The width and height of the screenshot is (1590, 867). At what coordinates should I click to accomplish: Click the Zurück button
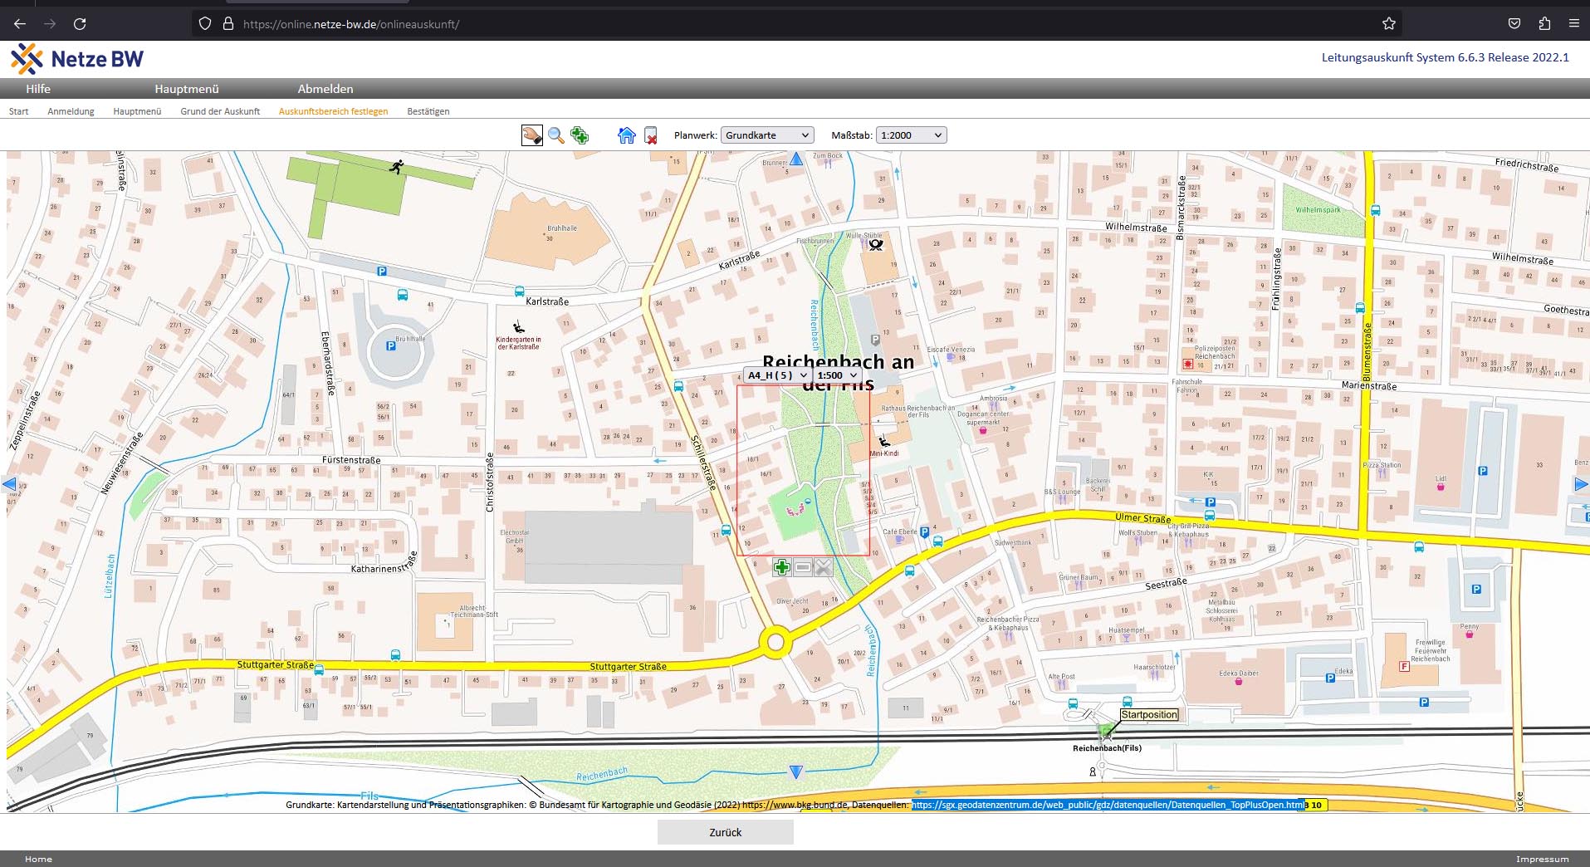(x=726, y=832)
